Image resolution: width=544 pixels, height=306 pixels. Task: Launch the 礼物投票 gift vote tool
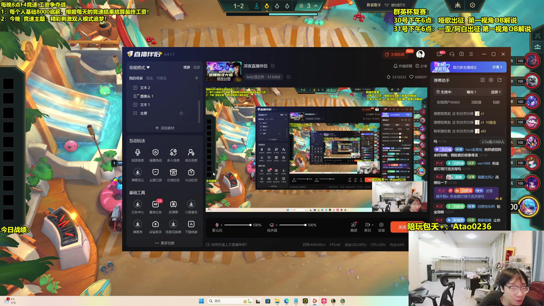173,175
